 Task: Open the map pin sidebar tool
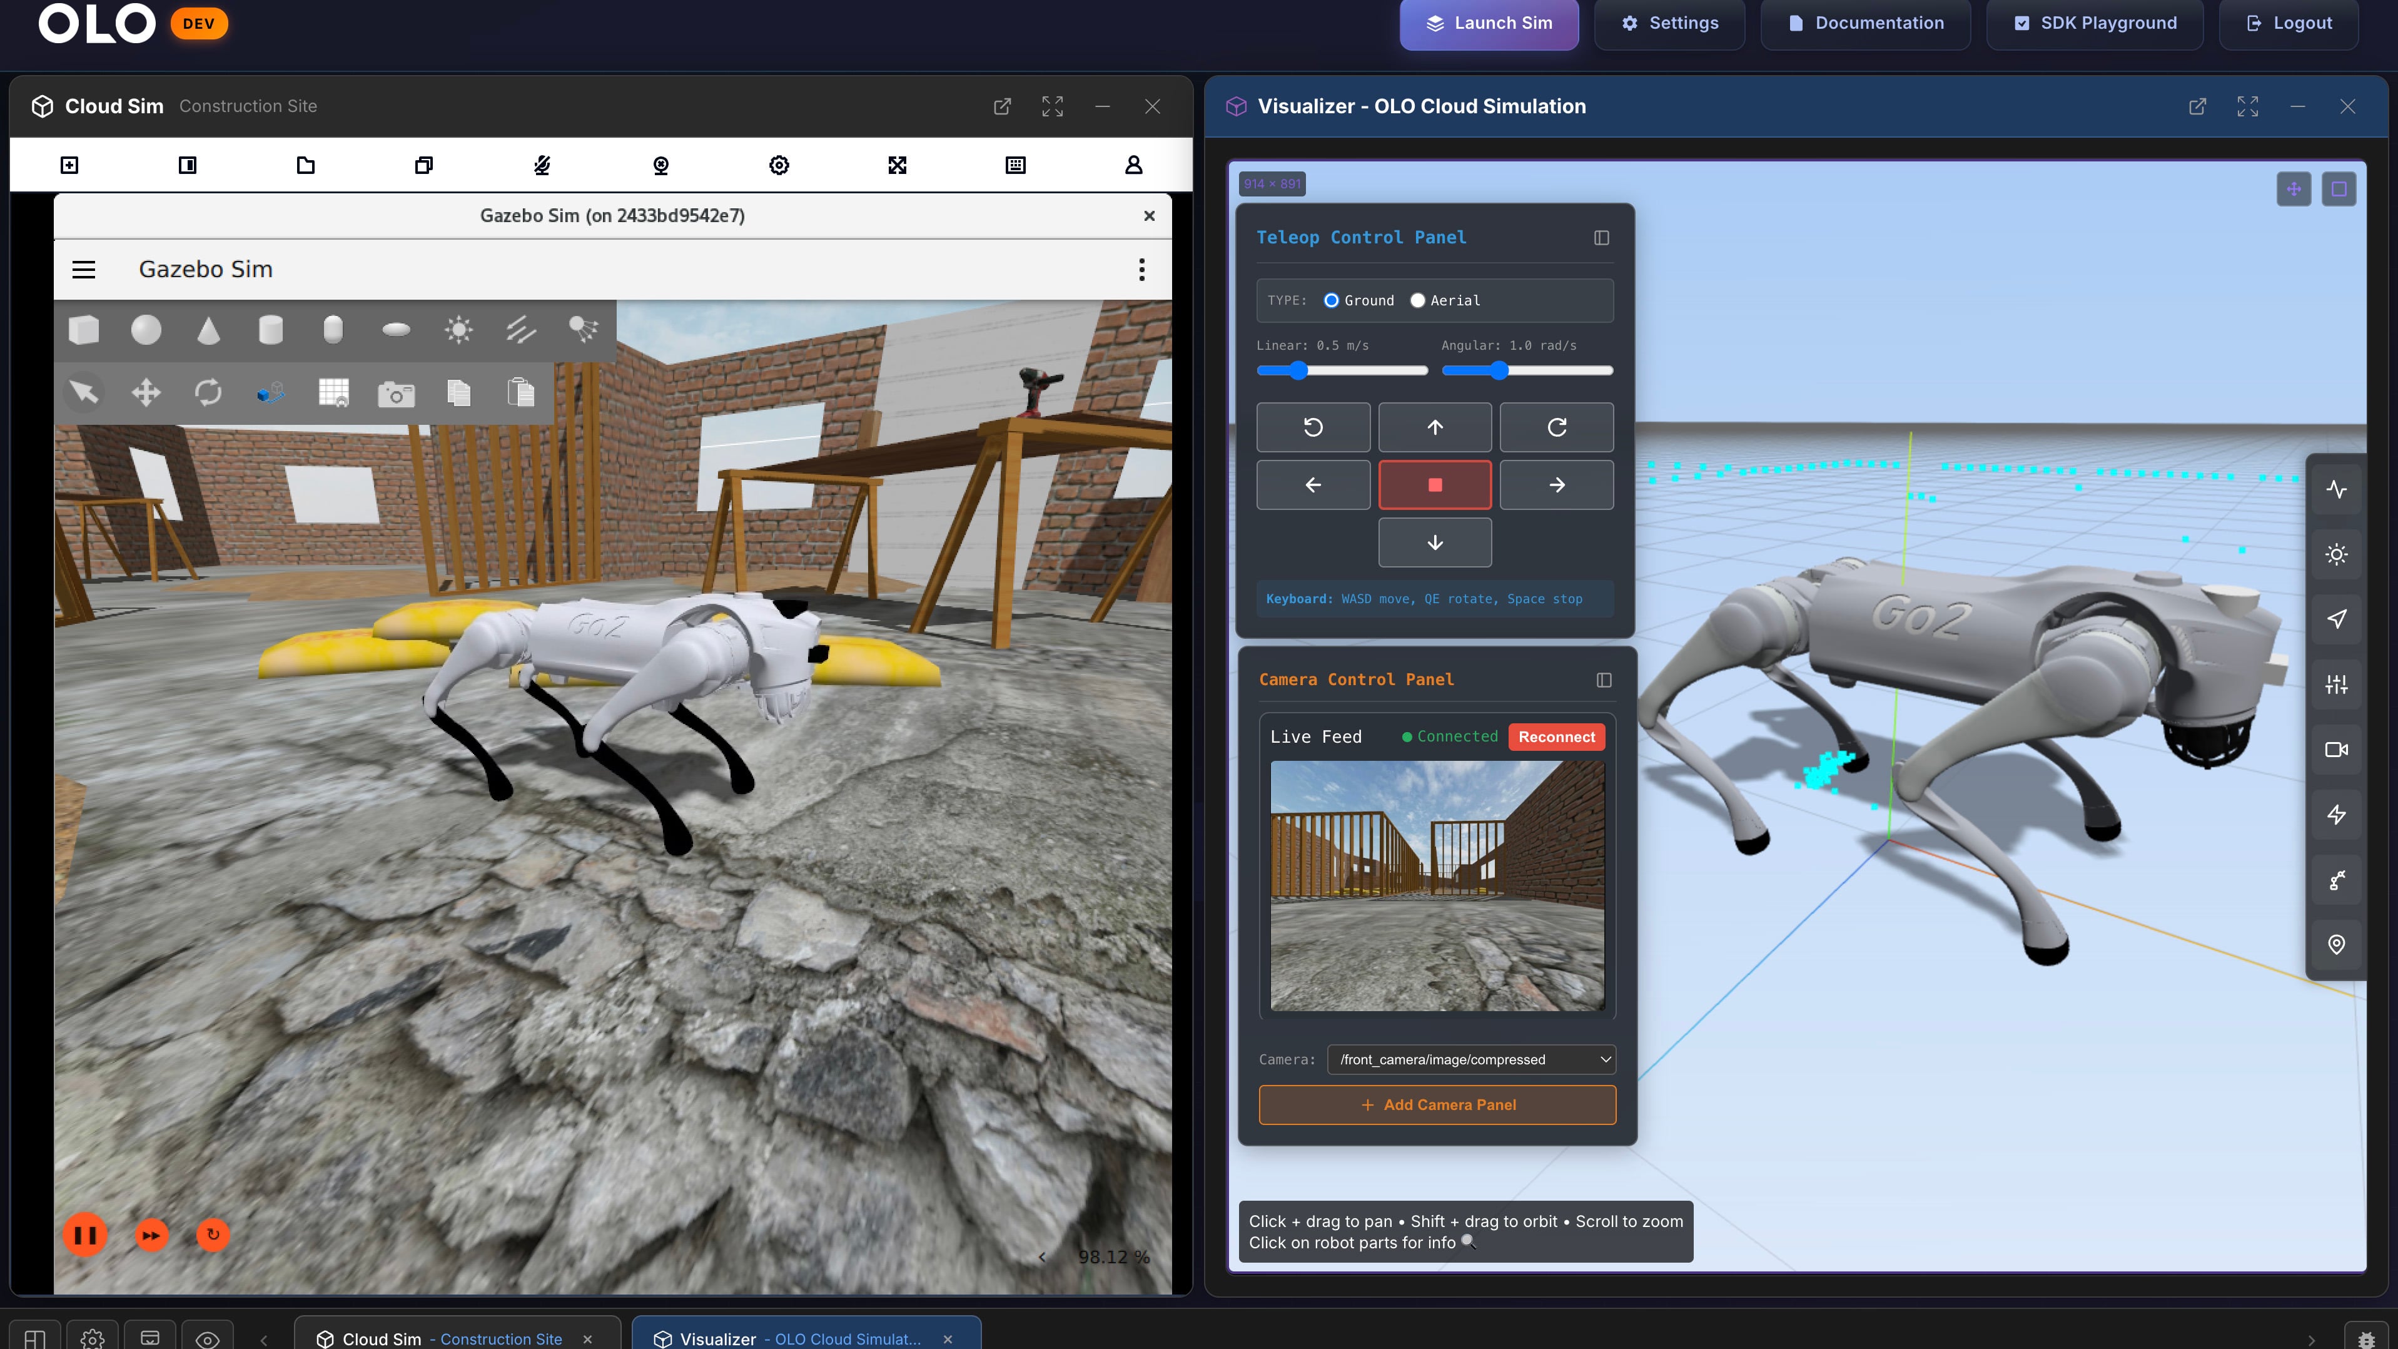(2337, 945)
